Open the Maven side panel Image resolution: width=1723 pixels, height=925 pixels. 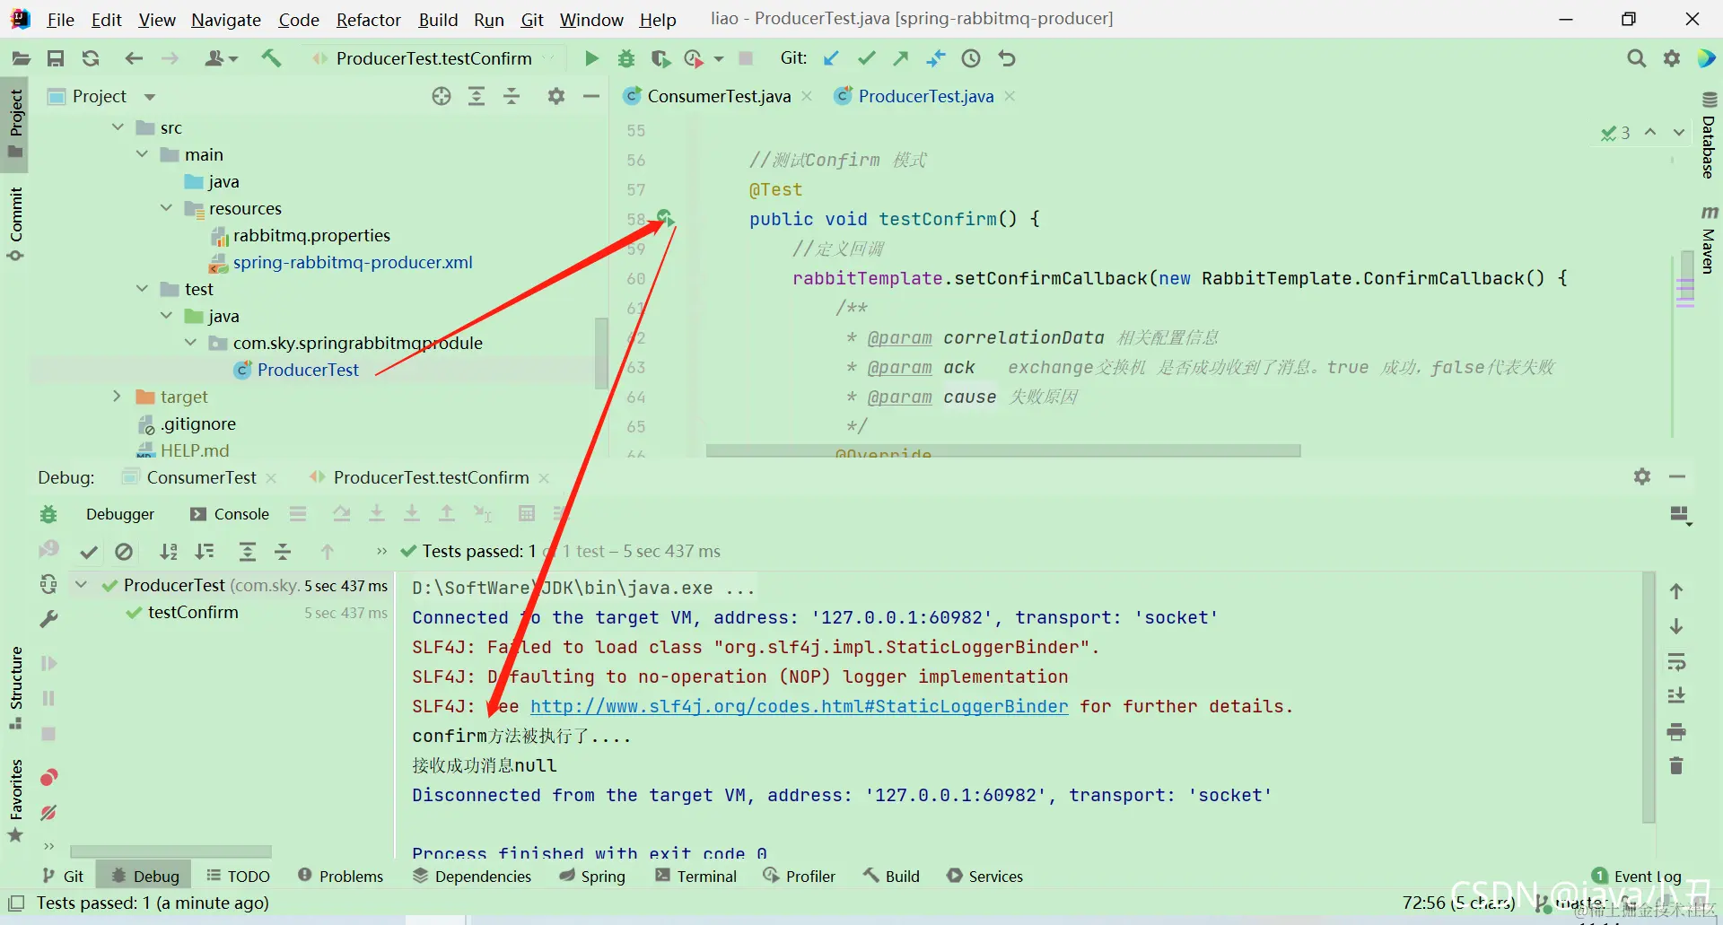(x=1709, y=240)
